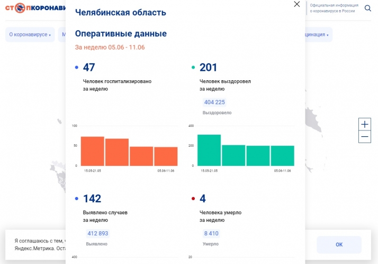Click the 412 893 Выявлено badge
Image resolution: width=378 pixels, height=264 pixels.
pos(97,233)
